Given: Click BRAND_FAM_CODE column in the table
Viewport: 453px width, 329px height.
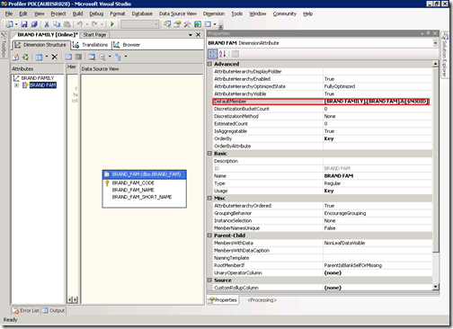Looking at the screenshot, I should click(x=133, y=183).
